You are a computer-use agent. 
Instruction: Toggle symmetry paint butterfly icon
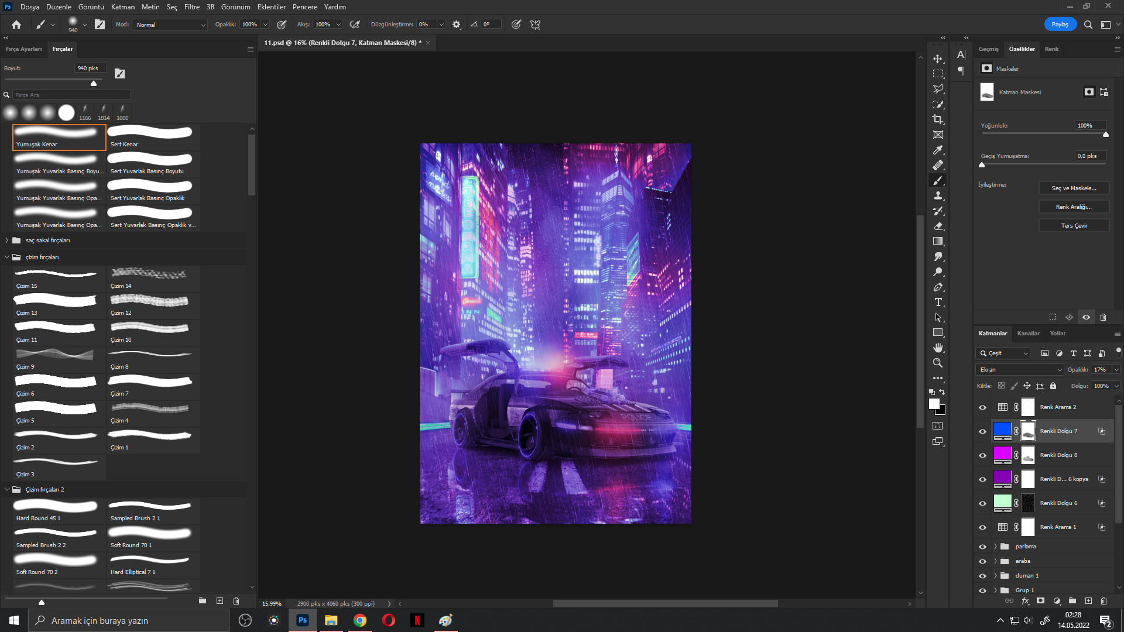coord(535,25)
